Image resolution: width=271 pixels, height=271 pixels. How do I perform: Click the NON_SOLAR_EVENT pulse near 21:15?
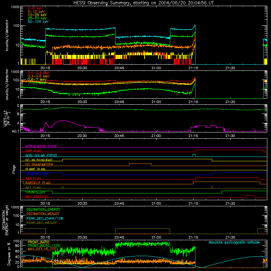coord(194,155)
